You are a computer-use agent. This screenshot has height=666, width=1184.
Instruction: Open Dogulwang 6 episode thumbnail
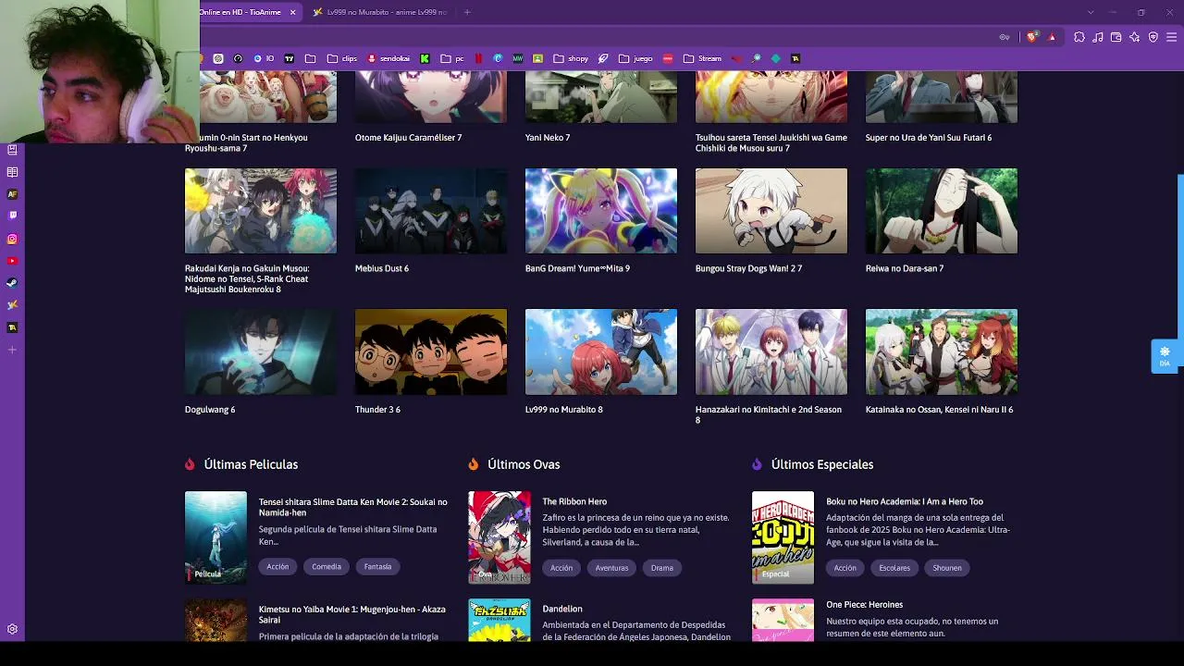click(x=261, y=351)
